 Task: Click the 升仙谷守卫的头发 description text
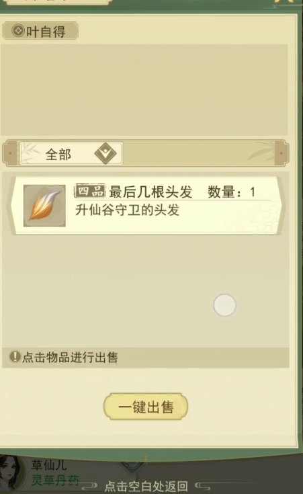tap(127, 210)
